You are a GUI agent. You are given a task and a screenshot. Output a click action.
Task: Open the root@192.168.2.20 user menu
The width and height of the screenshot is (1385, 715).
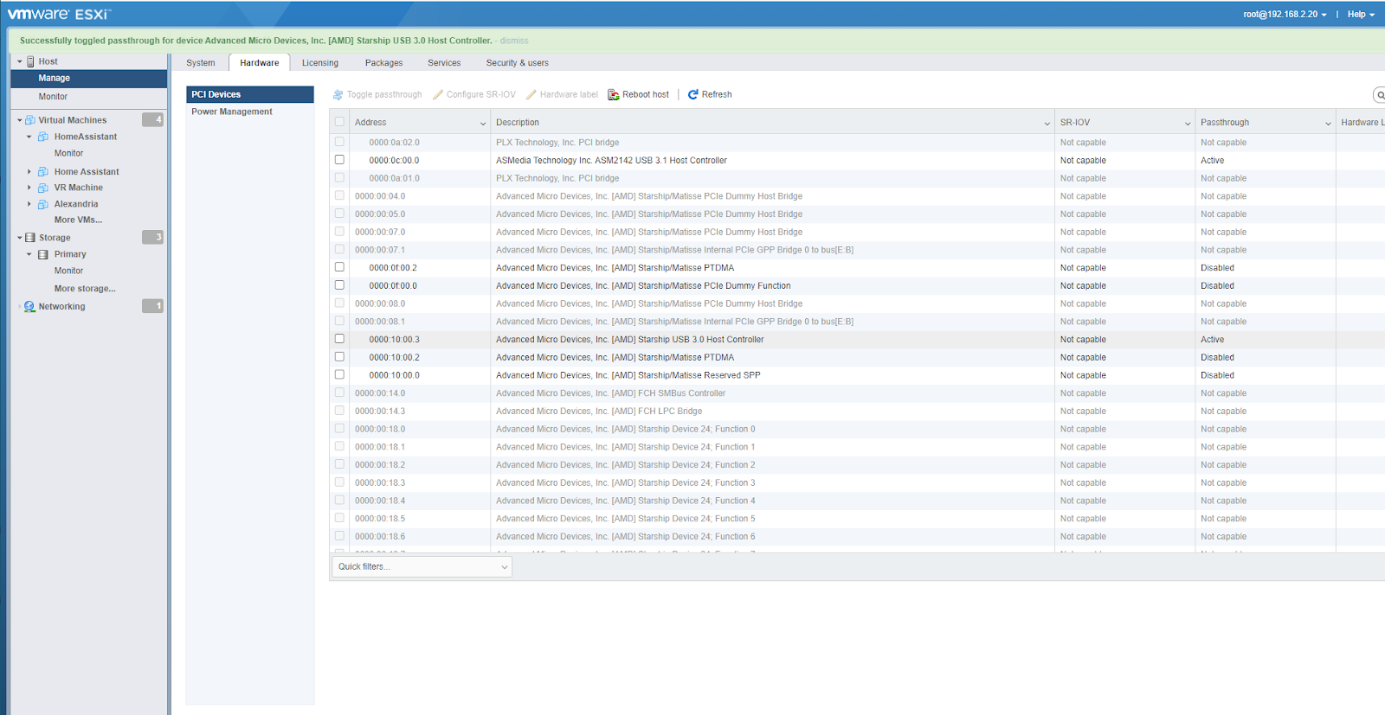1285,14
